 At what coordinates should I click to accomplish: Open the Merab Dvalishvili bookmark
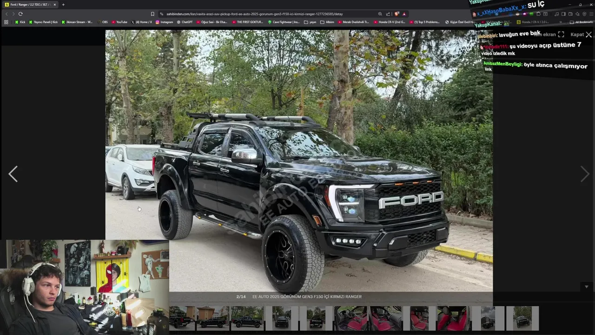[x=354, y=22]
